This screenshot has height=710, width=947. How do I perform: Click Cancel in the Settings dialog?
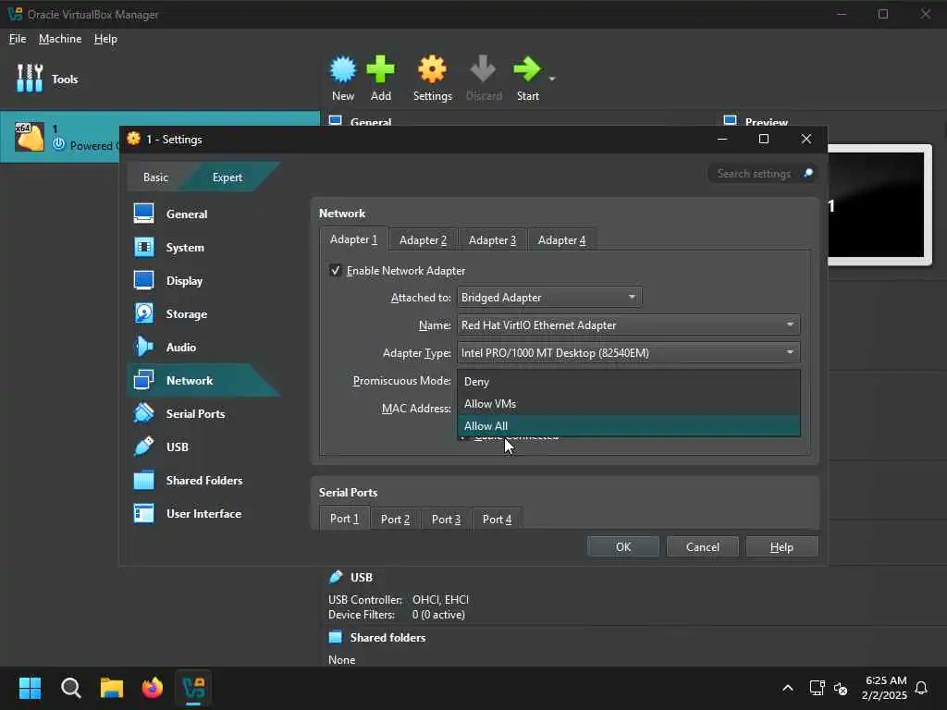click(703, 546)
